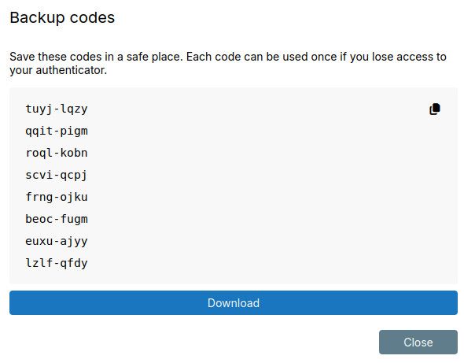Viewport: 464px width, 363px height.
Task: Click the 'euxu' segment of seventh code
Action: click(39, 241)
